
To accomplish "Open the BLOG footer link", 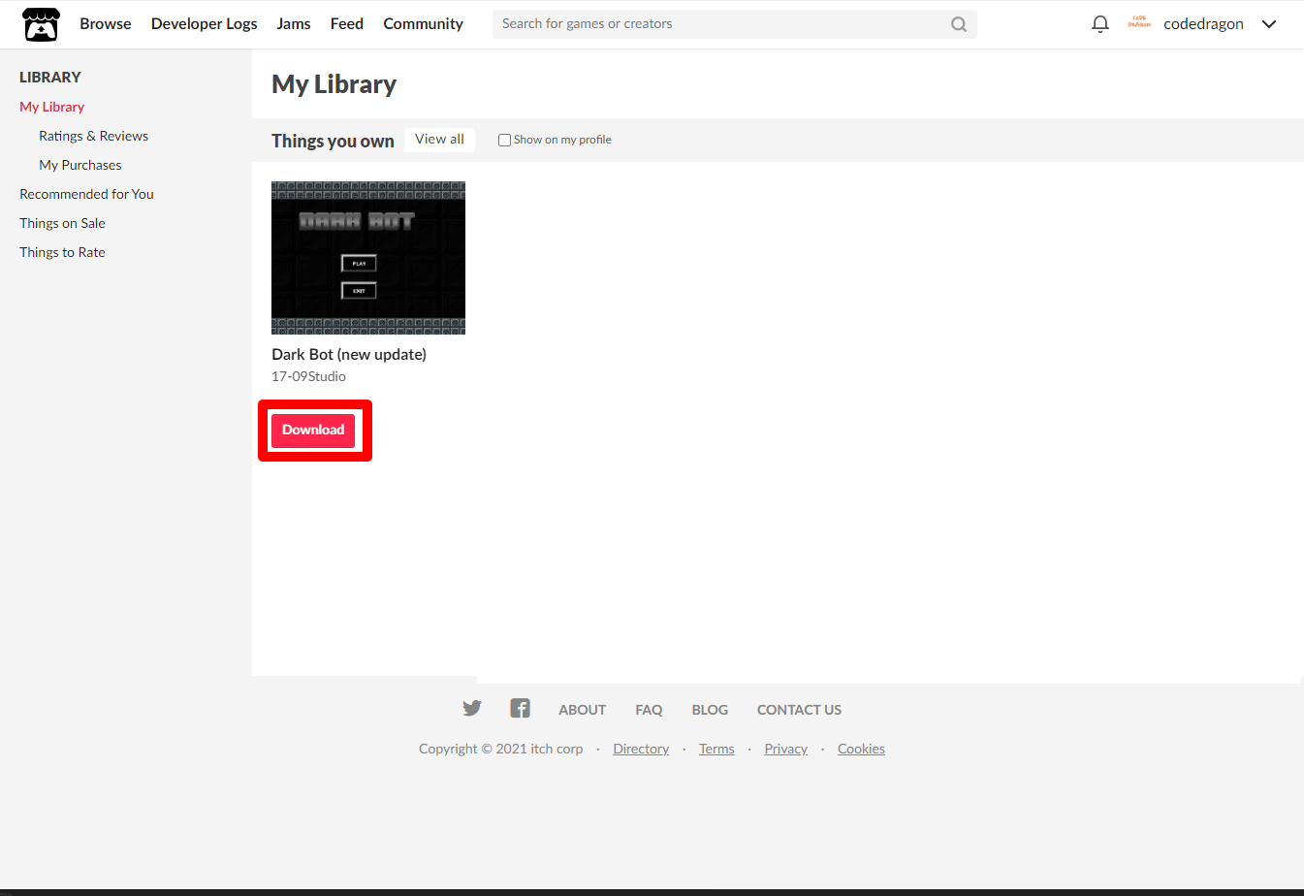I will (710, 710).
